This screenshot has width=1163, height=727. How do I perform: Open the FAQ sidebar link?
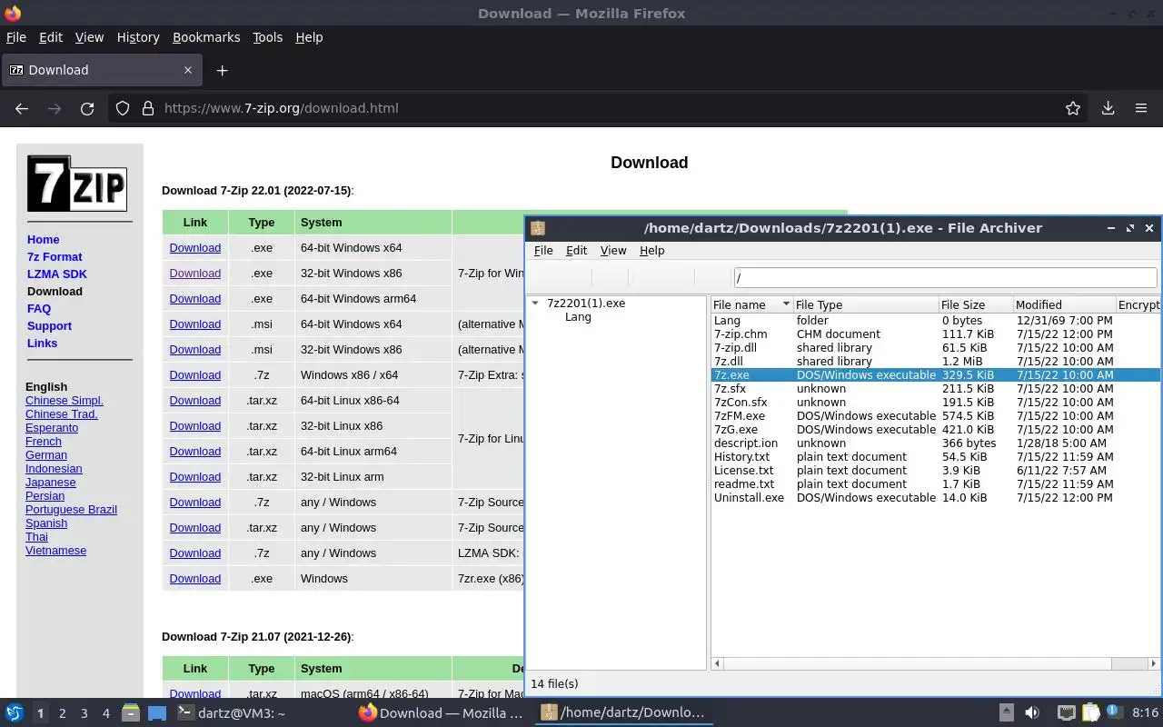[x=39, y=308]
